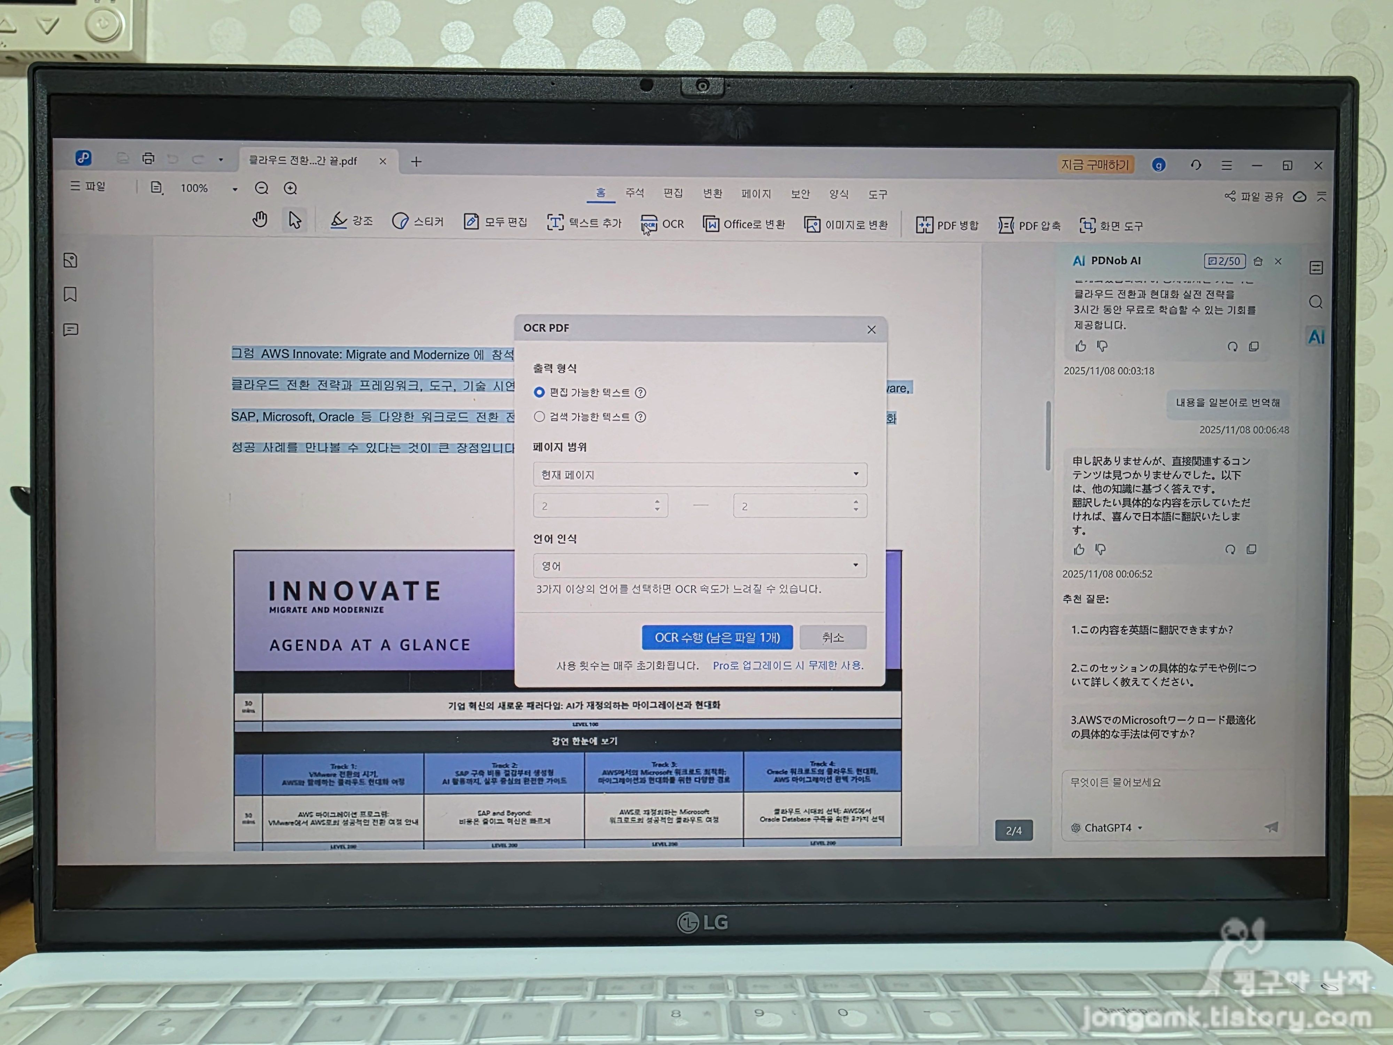
Task: Open the 현재 페이지 page range dropdown
Action: [x=700, y=474]
